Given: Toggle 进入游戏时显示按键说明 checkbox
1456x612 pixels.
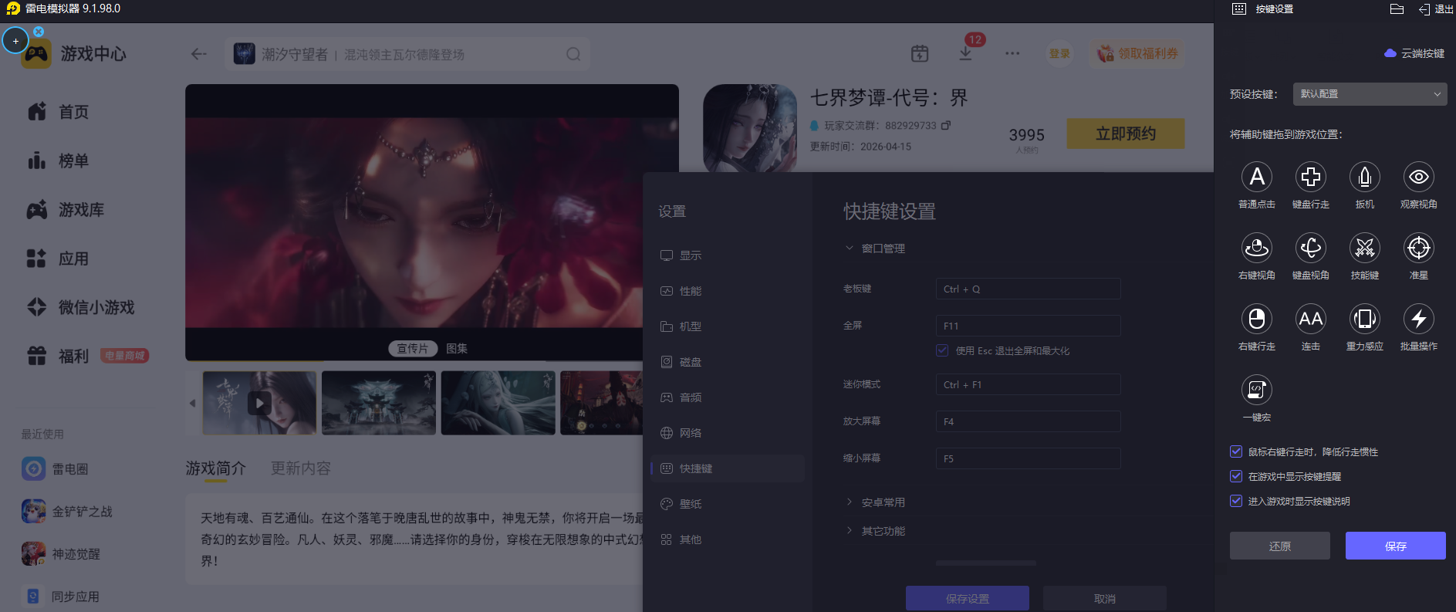Looking at the screenshot, I should (x=1236, y=501).
